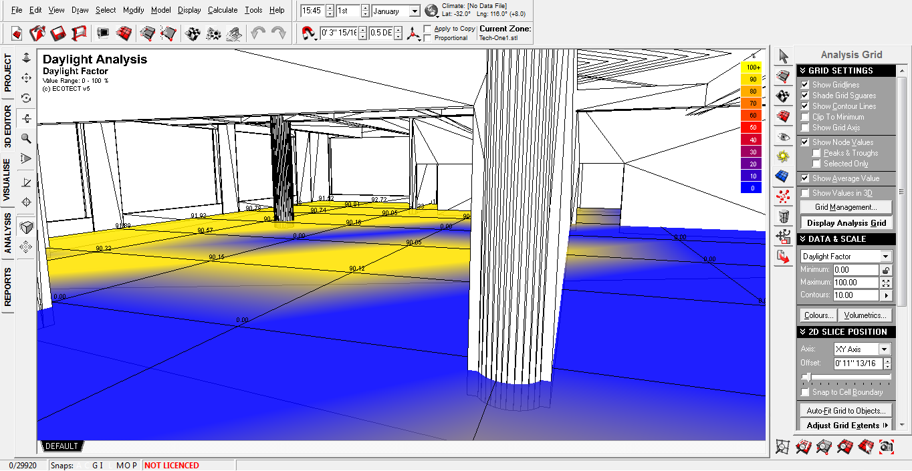Enable Clip To Minimum checkbox
This screenshot has width=912, height=471.
(x=805, y=117)
